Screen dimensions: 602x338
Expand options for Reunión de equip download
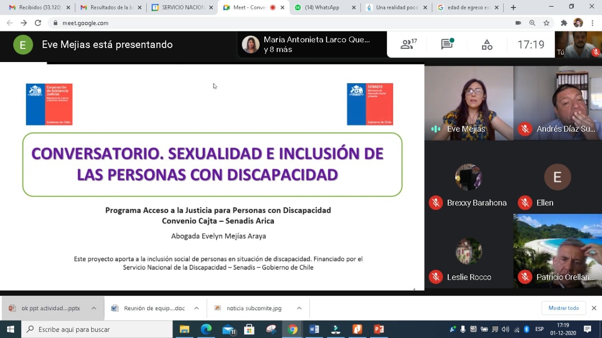(x=197, y=308)
